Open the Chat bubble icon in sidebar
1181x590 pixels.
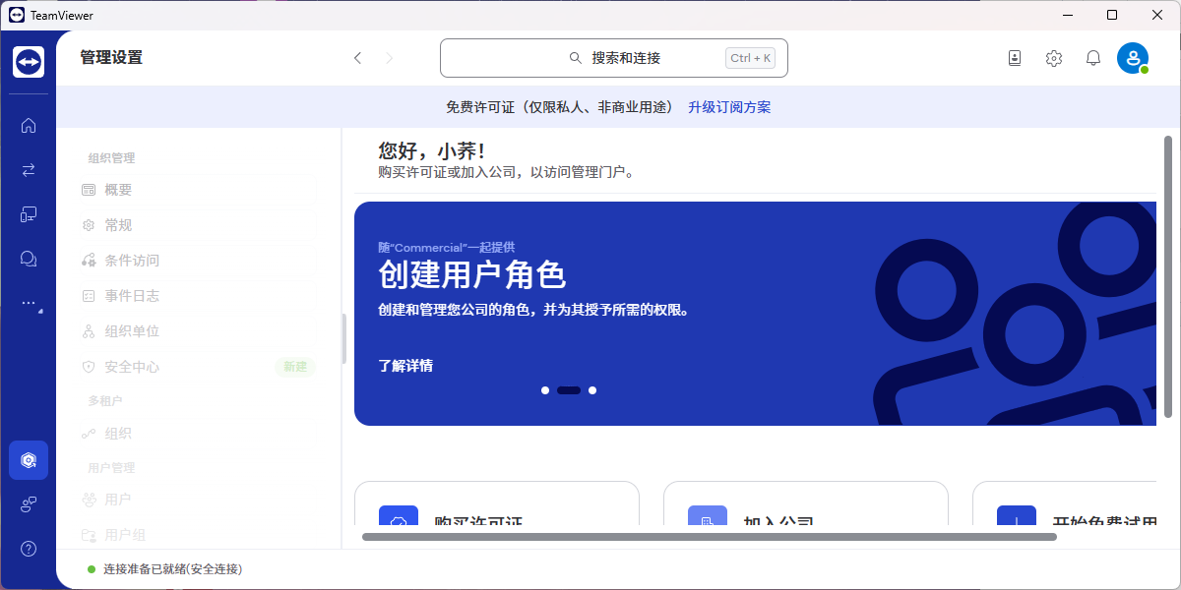click(x=29, y=259)
